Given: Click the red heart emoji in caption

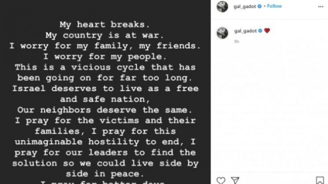Looking at the screenshot, I should [x=267, y=31].
